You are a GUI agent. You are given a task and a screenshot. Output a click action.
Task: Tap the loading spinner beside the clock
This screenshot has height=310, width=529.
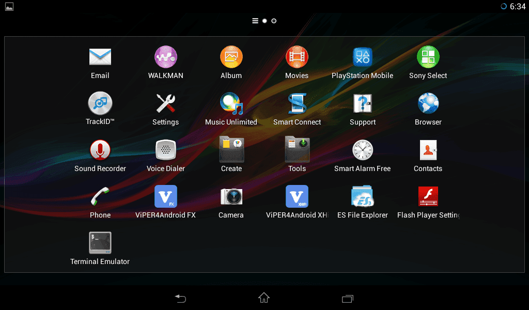point(503,6)
